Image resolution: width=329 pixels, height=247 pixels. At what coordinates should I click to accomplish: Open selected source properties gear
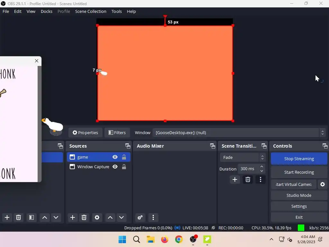pos(97,217)
